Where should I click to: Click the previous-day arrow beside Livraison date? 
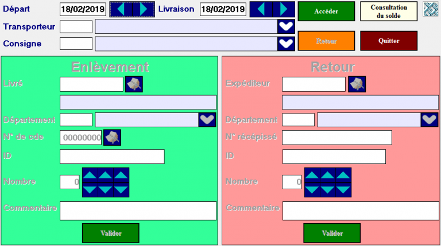point(261,9)
